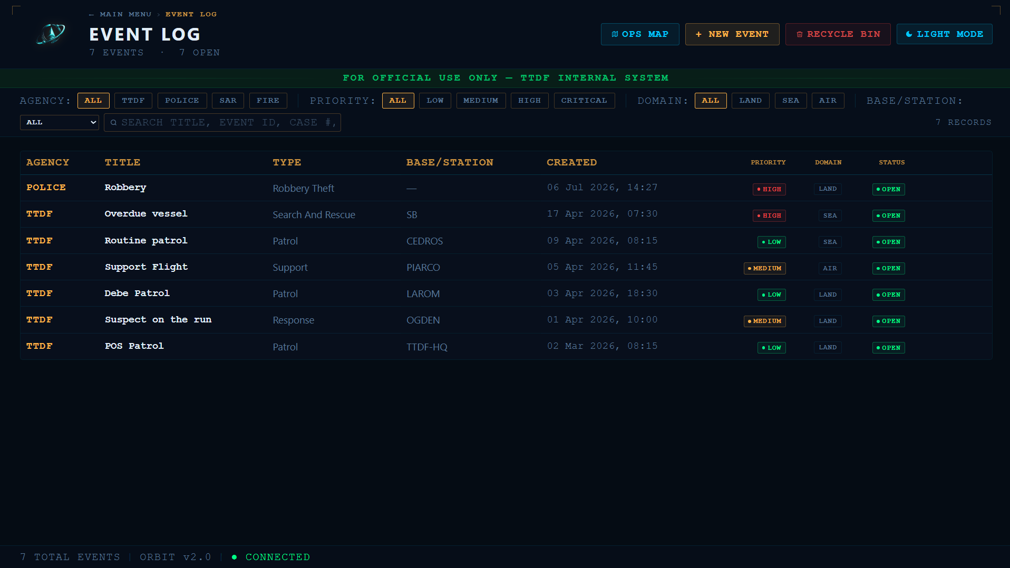Select ALL under the Domain filter
The image size is (1010, 568).
point(711,101)
